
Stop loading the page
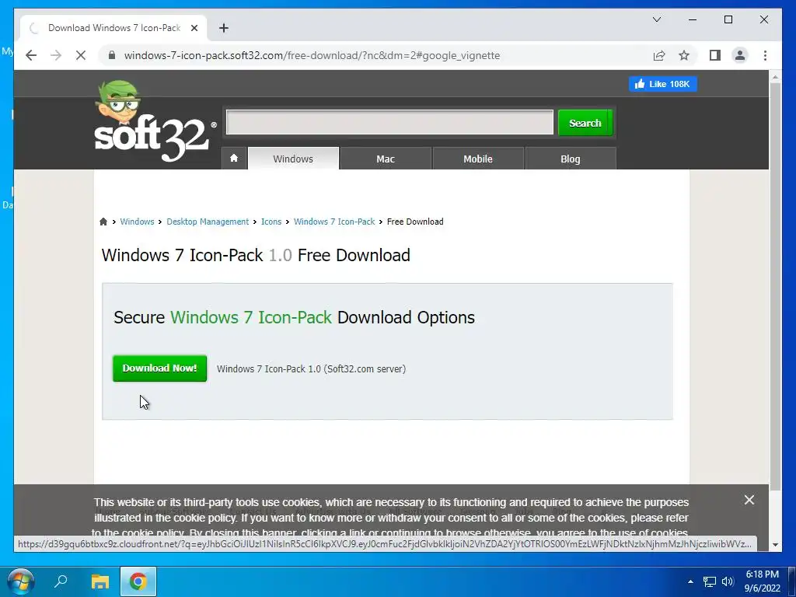point(81,55)
